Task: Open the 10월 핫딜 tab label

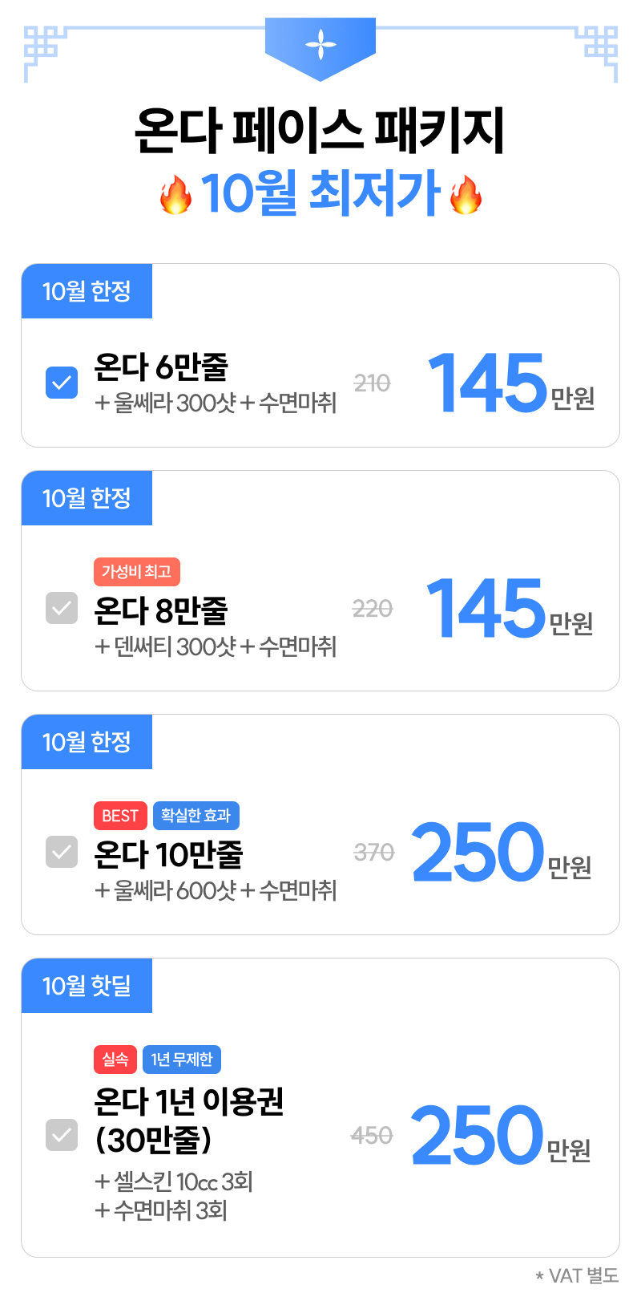Action: pyautogui.click(x=87, y=986)
